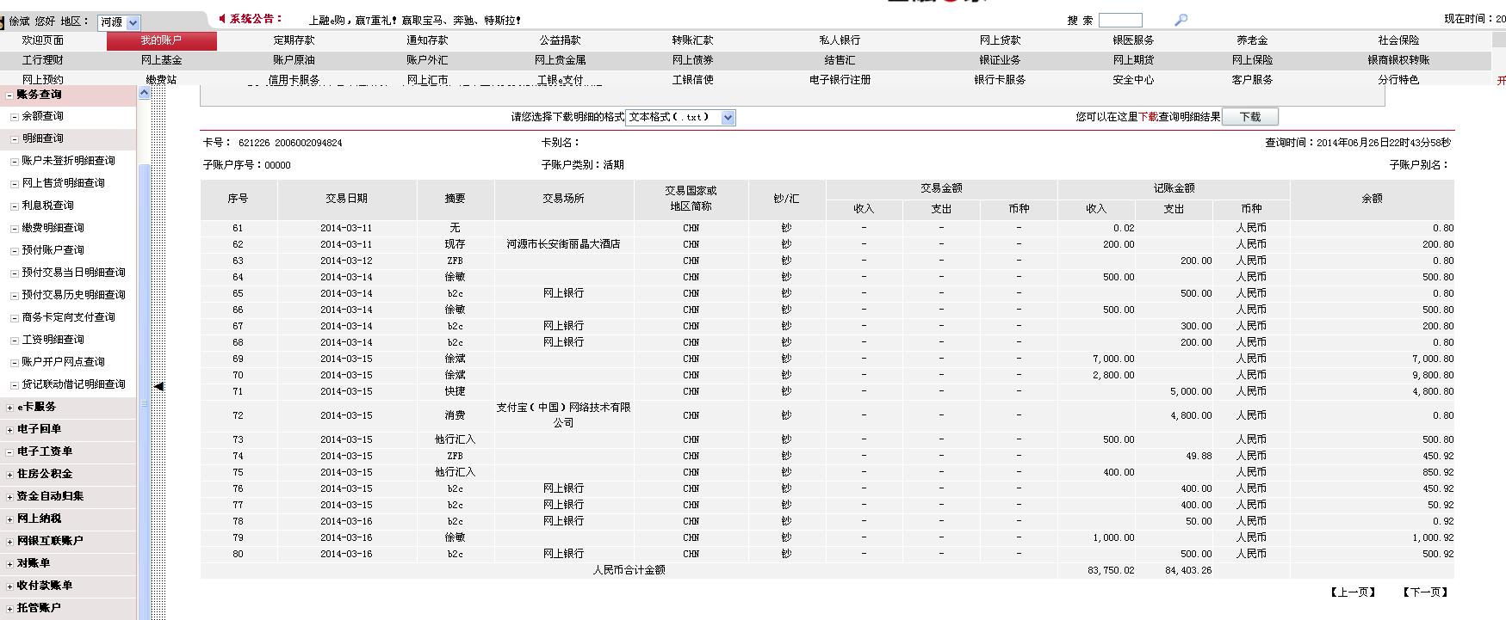This screenshot has width=1506, height=620.
Task: Open 网上售货明细查询 in the sidebar
Action: click(63, 183)
